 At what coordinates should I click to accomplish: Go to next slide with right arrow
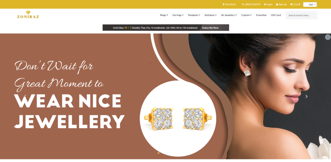pyautogui.click(x=306, y=96)
